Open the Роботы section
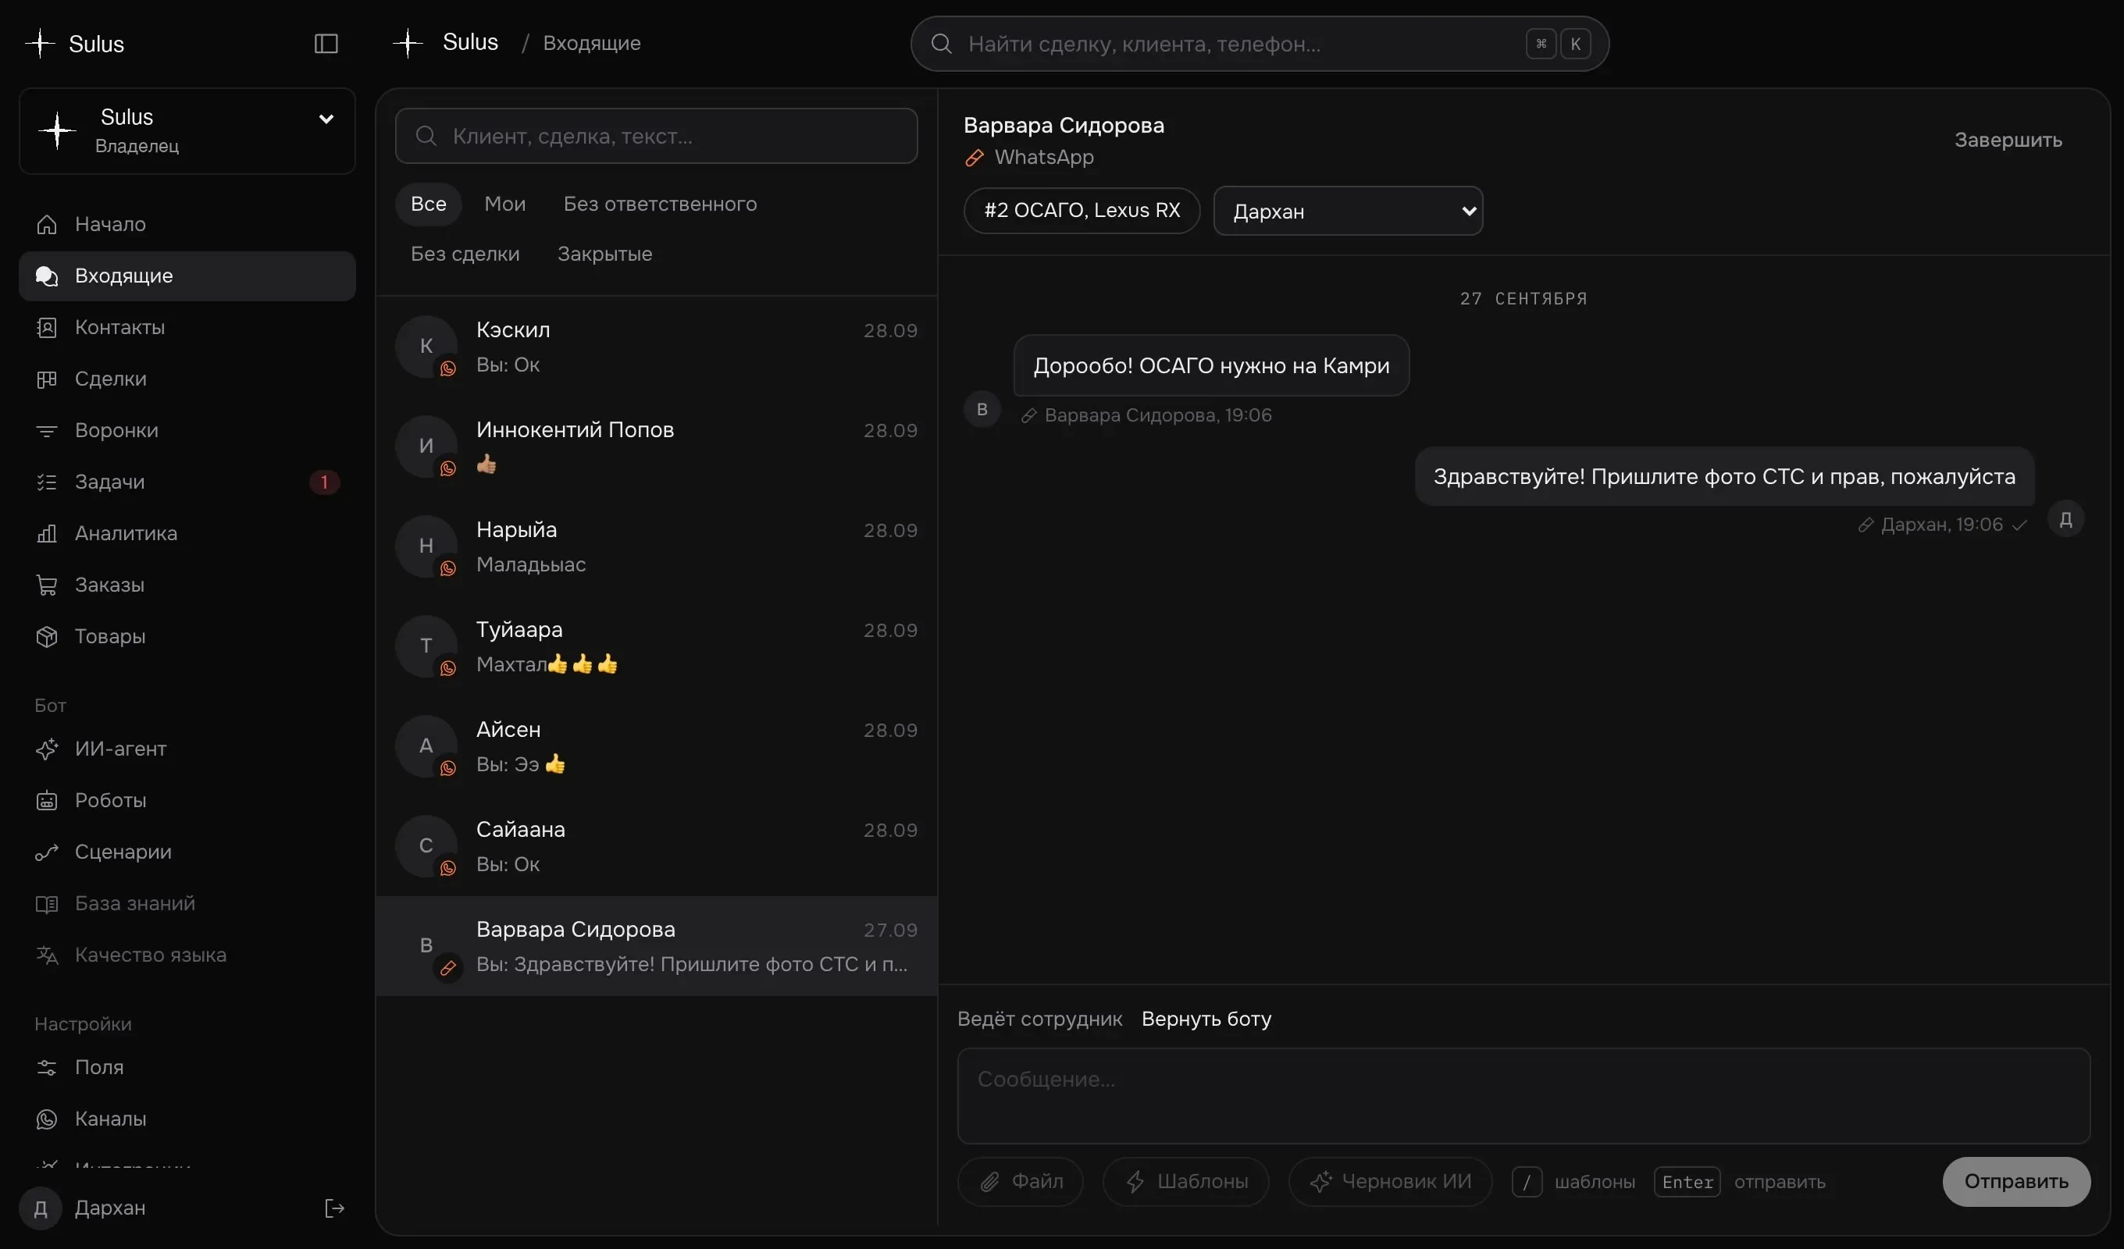The height and width of the screenshot is (1249, 2124). (187, 800)
